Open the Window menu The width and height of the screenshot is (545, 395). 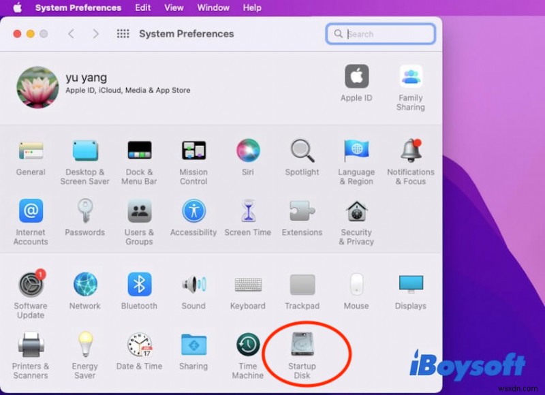click(213, 7)
